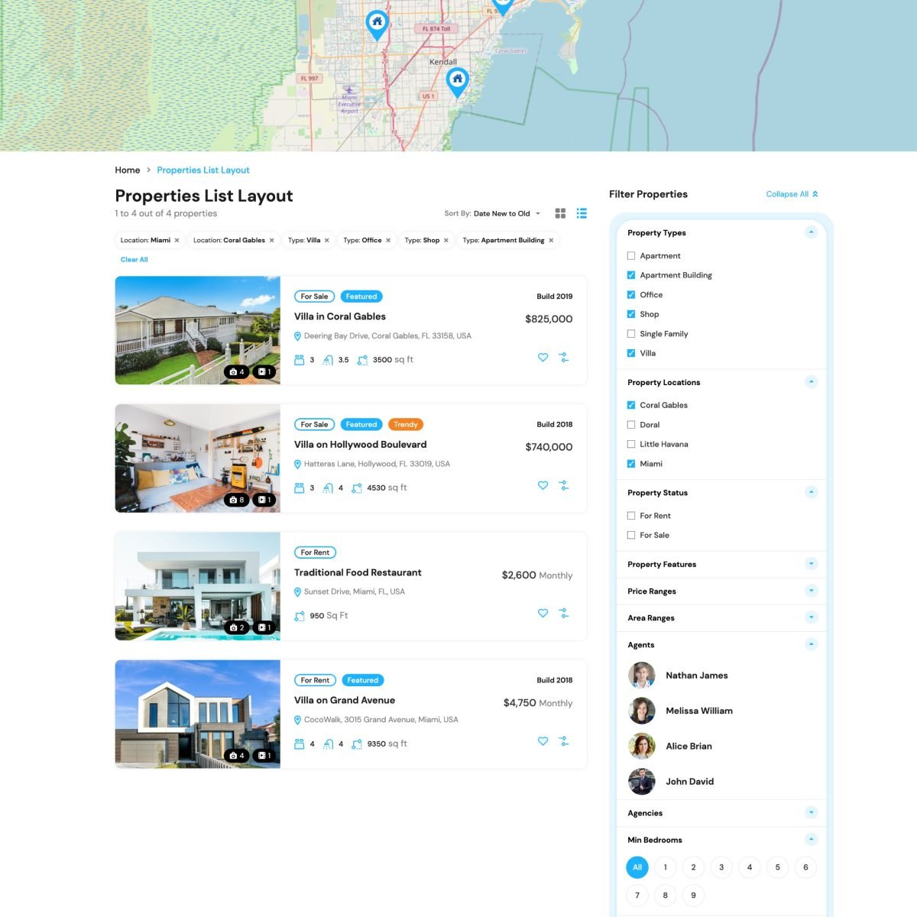Uncheck the Coral Gables location
This screenshot has width=917, height=917.
click(x=631, y=405)
